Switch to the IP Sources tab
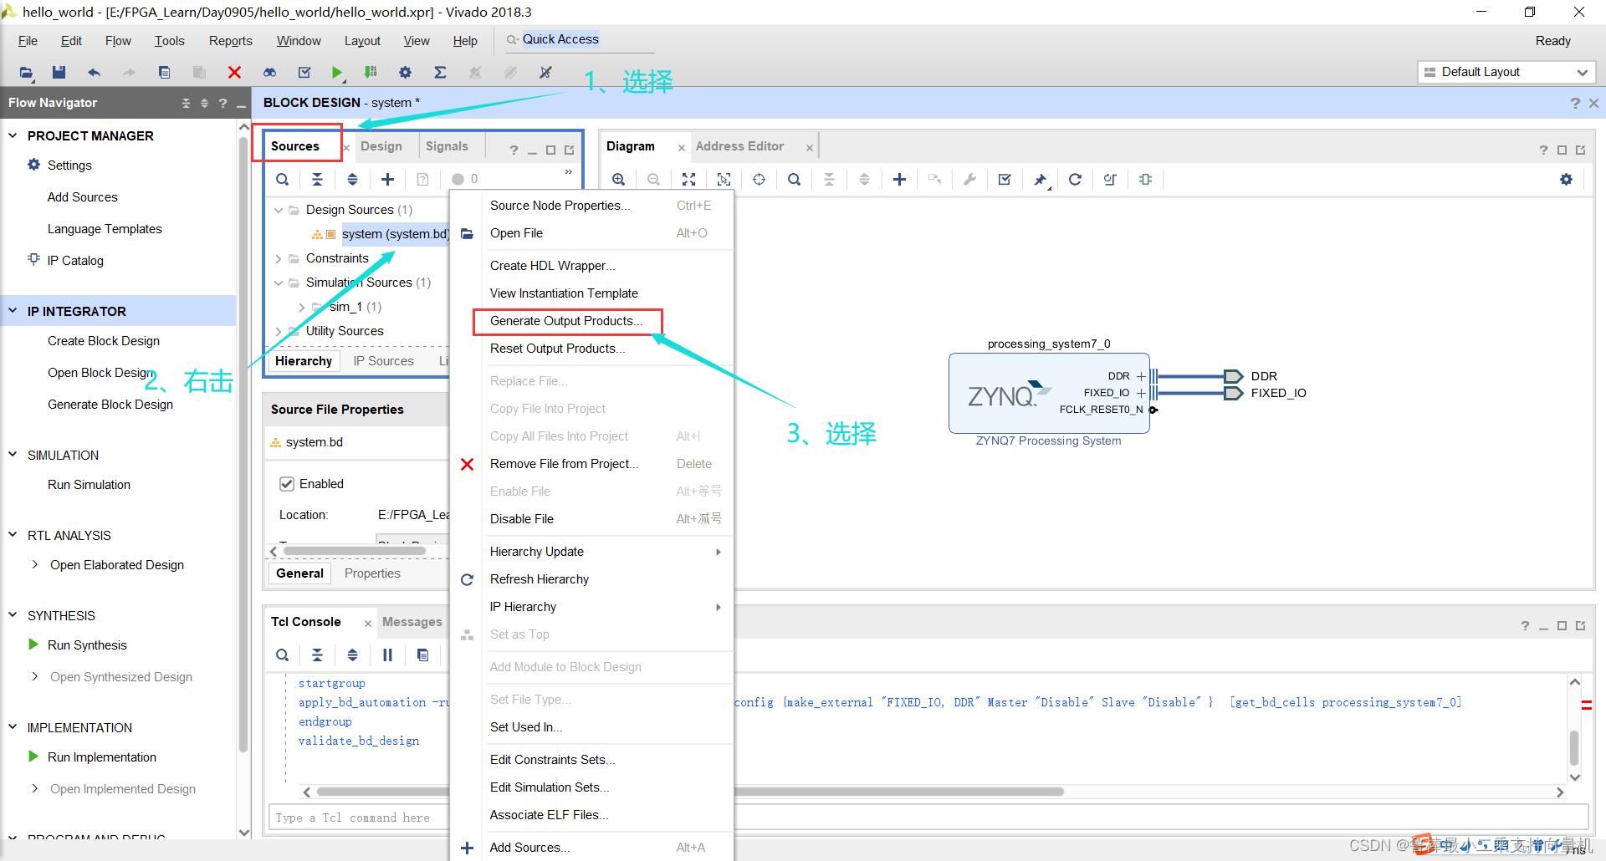This screenshot has width=1606, height=861. [383, 361]
